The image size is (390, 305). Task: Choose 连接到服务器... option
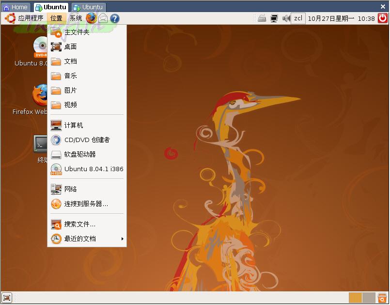87,204
